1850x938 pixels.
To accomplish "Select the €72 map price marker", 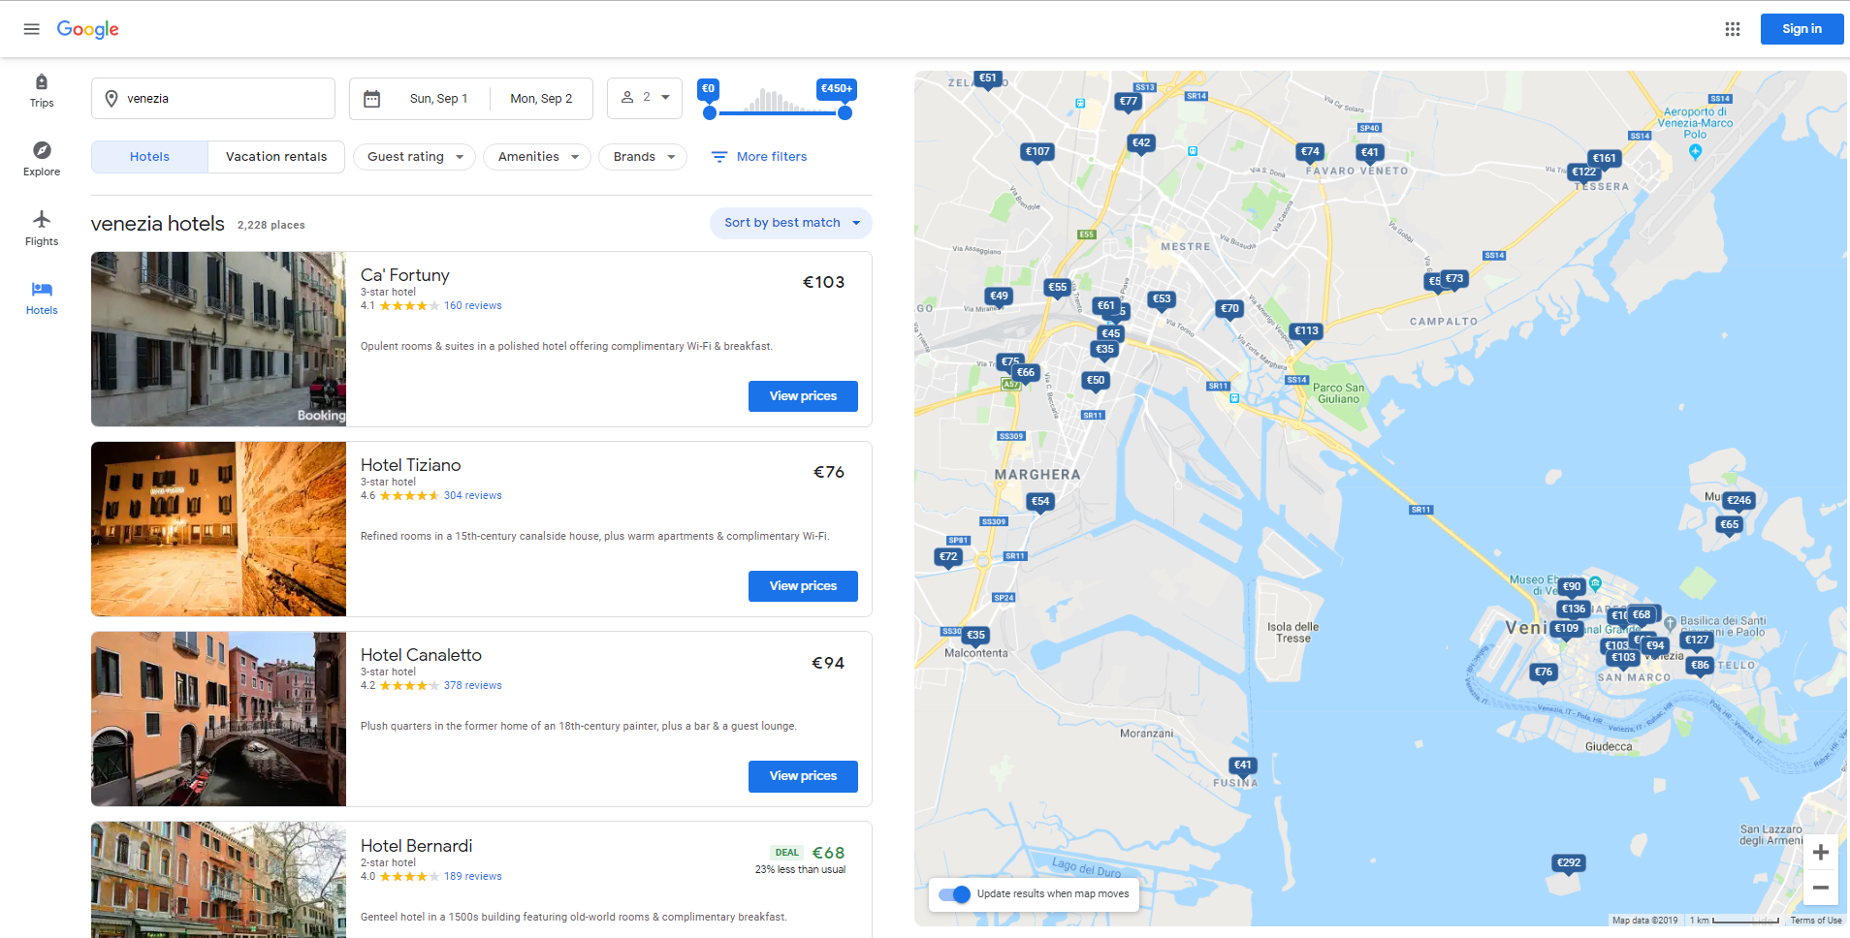I will (948, 557).
